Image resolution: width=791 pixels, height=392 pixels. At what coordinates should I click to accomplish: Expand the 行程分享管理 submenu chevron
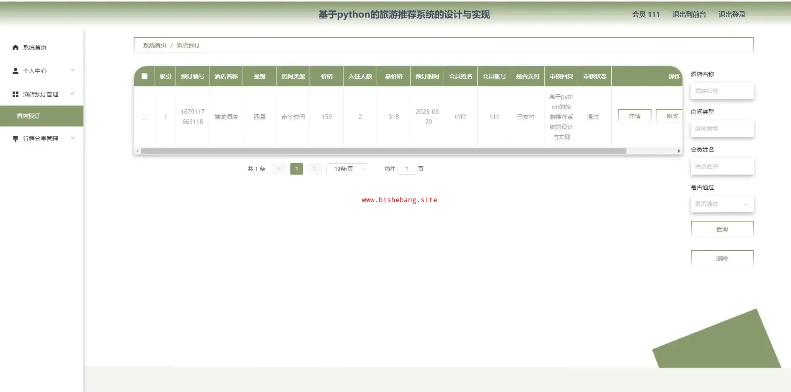pyautogui.click(x=72, y=138)
